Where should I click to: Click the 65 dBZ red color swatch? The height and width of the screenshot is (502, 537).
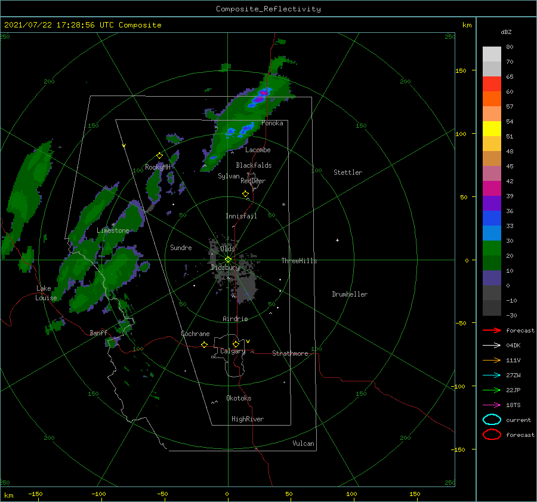click(x=492, y=84)
